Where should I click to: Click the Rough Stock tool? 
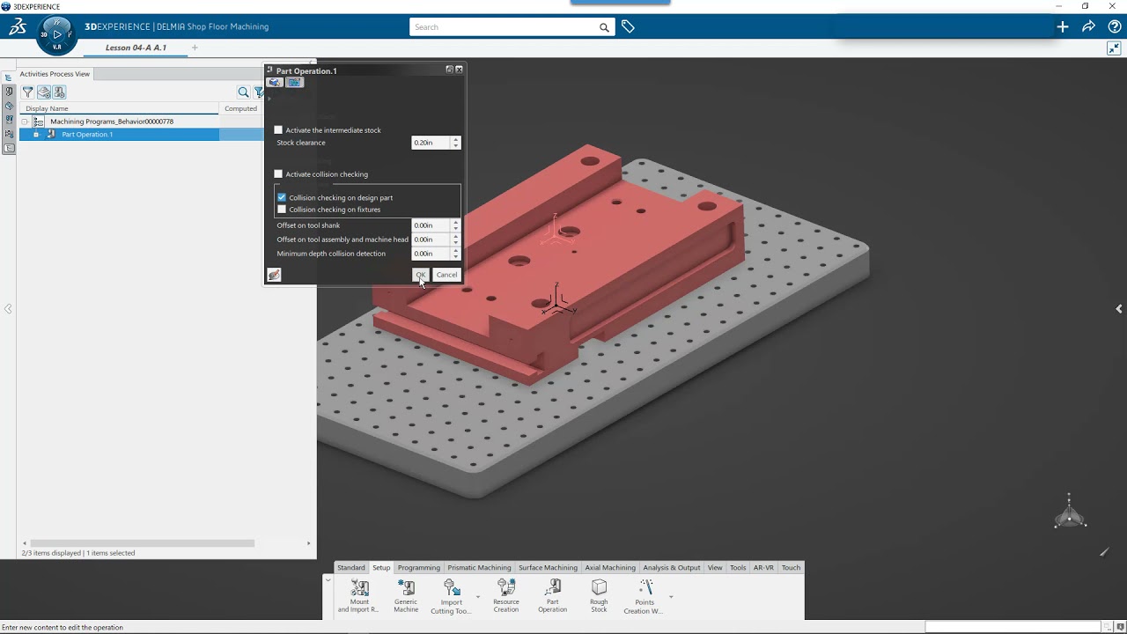coord(599,596)
